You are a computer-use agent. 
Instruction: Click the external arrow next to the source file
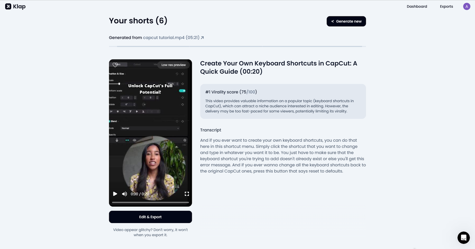(x=202, y=37)
